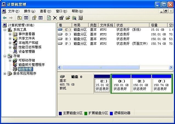Click the Up one level folder icon
Image resolution: width=175 pixels, height=124 pixels.
(x=19, y=18)
